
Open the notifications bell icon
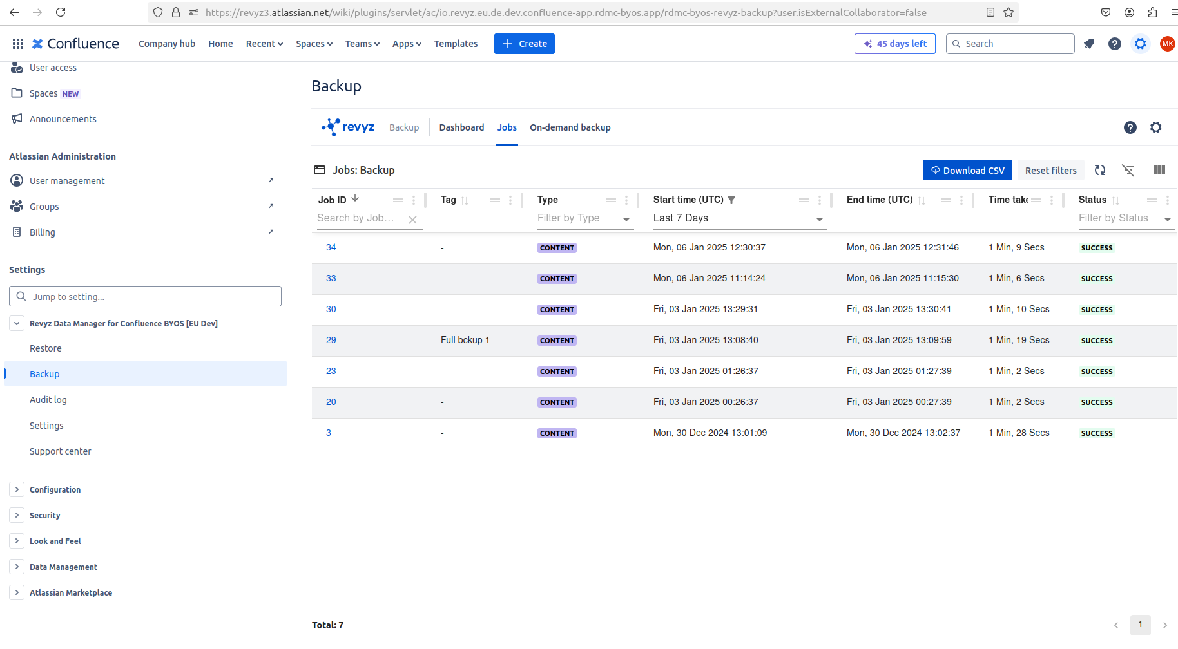click(1089, 44)
